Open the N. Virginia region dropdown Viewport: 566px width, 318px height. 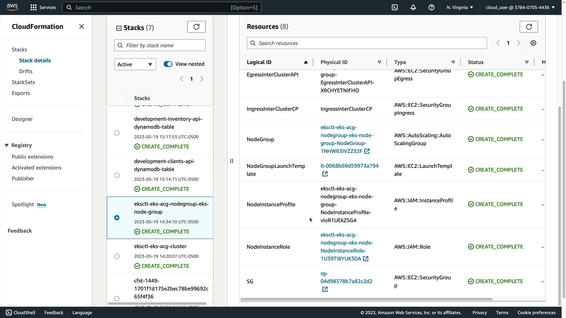pos(460,7)
